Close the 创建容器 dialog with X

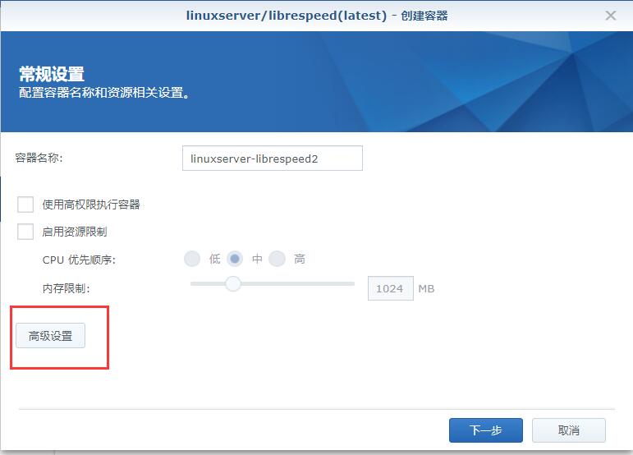coord(610,16)
